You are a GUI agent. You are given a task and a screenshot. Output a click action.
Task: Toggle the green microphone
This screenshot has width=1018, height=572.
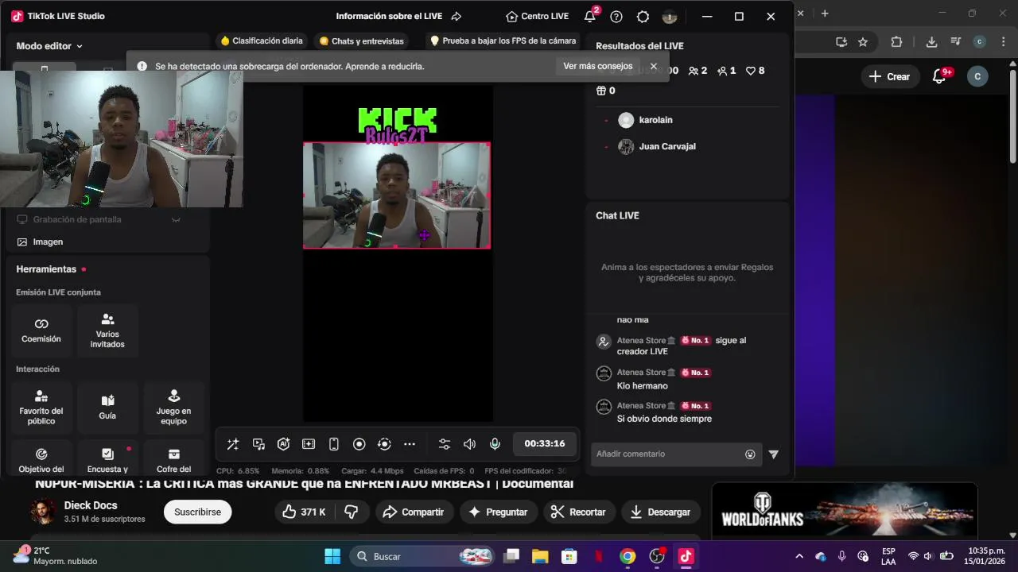(495, 444)
